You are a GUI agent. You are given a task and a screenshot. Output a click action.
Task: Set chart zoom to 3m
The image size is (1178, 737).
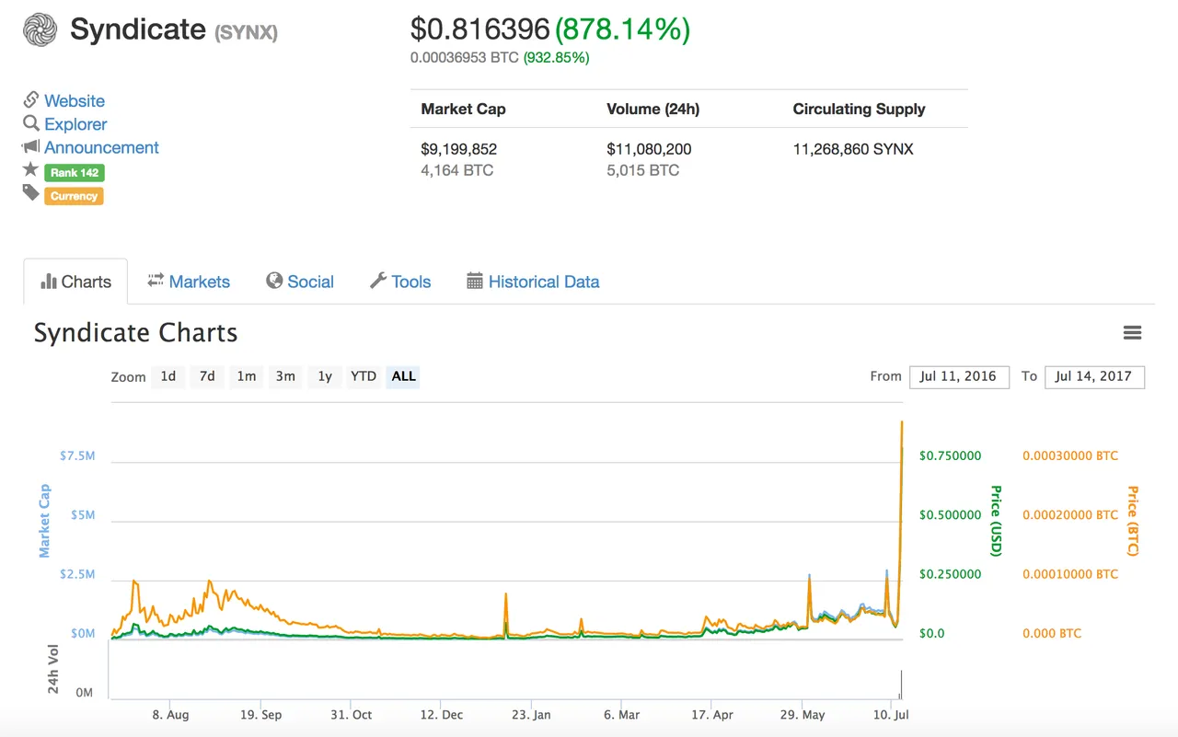[x=285, y=376]
